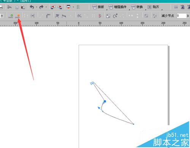190x148 pixels.
Task: Click the Import icon
Action: point(53,7)
